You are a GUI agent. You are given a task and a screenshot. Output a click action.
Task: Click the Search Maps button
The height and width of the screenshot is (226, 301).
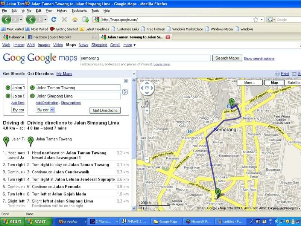[227, 58]
